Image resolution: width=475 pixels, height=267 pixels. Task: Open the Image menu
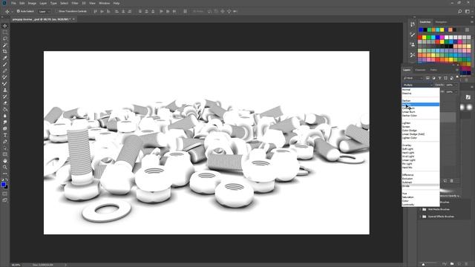32,3
